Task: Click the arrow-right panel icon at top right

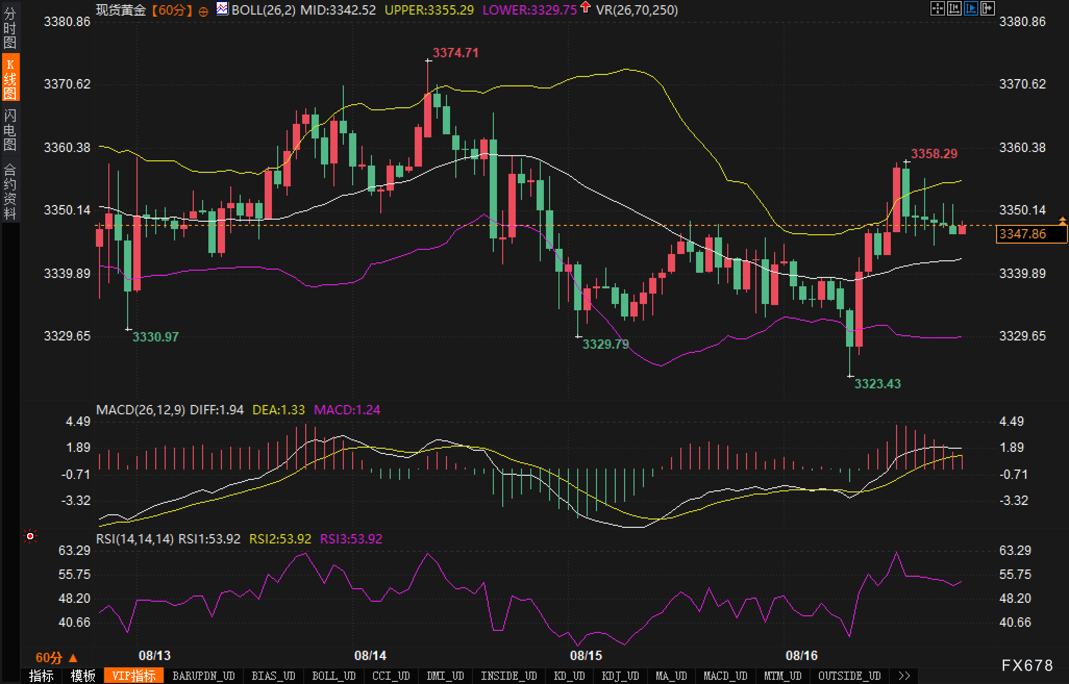Action: [987, 8]
